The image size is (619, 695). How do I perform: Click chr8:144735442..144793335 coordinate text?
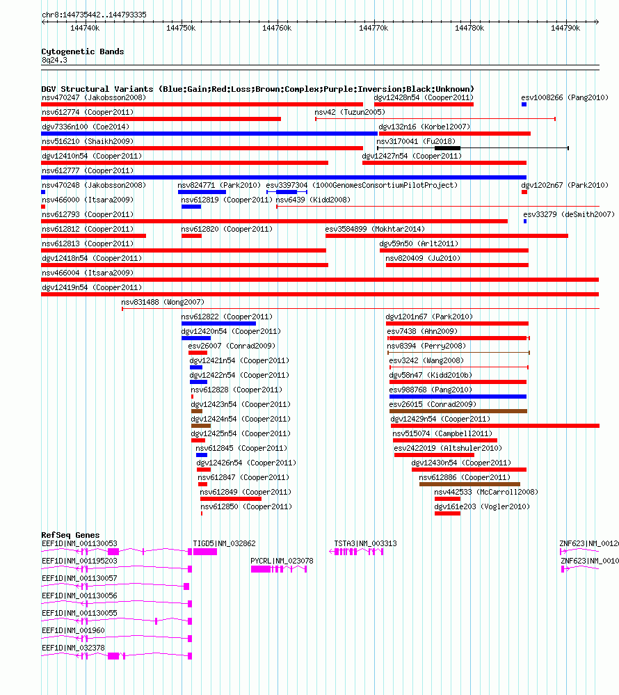[x=95, y=15]
